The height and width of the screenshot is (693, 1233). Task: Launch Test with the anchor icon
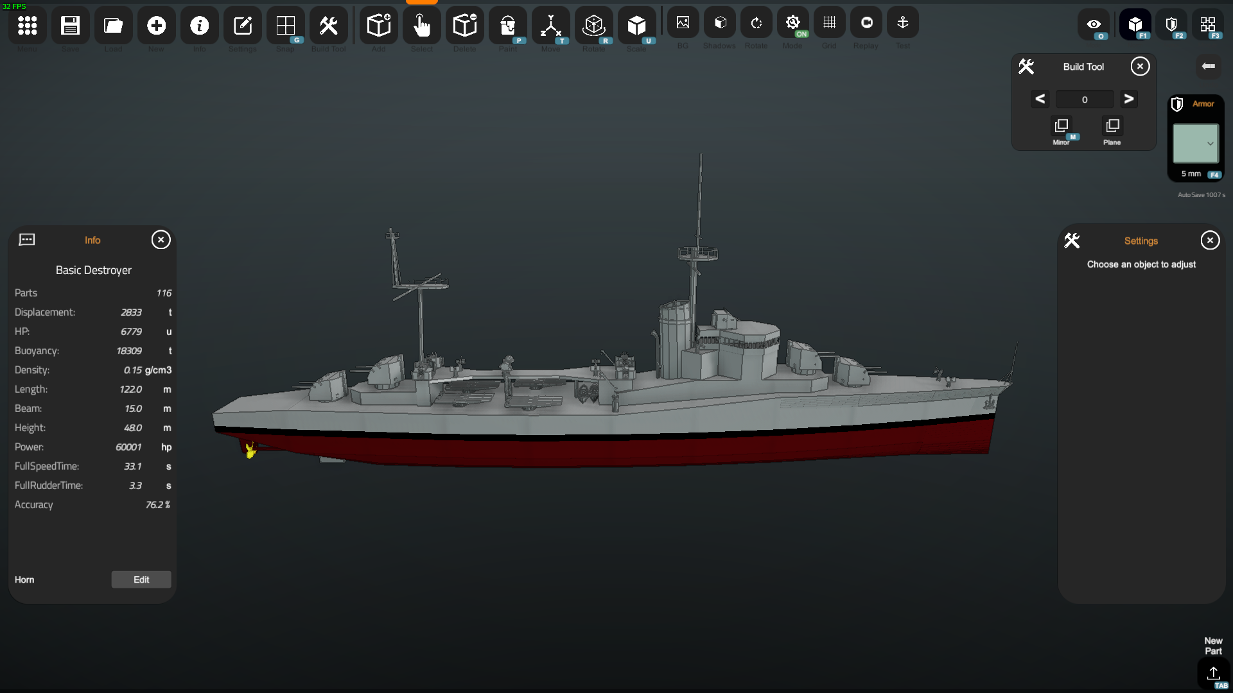[902, 23]
